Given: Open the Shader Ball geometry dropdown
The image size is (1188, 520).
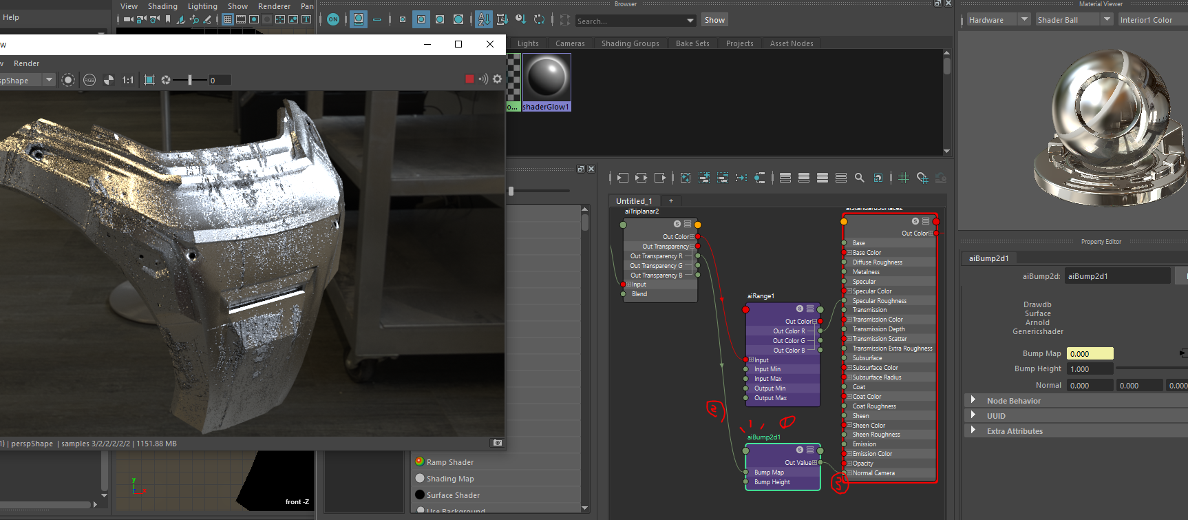Looking at the screenshot, I should click(1107, 19).
